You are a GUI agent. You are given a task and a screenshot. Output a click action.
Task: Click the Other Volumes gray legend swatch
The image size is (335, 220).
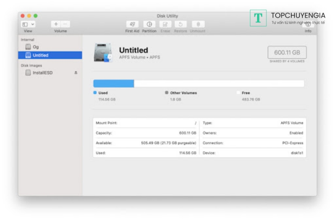[167, 93]
